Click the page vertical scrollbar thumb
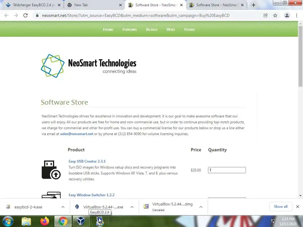 click(300, 56)
